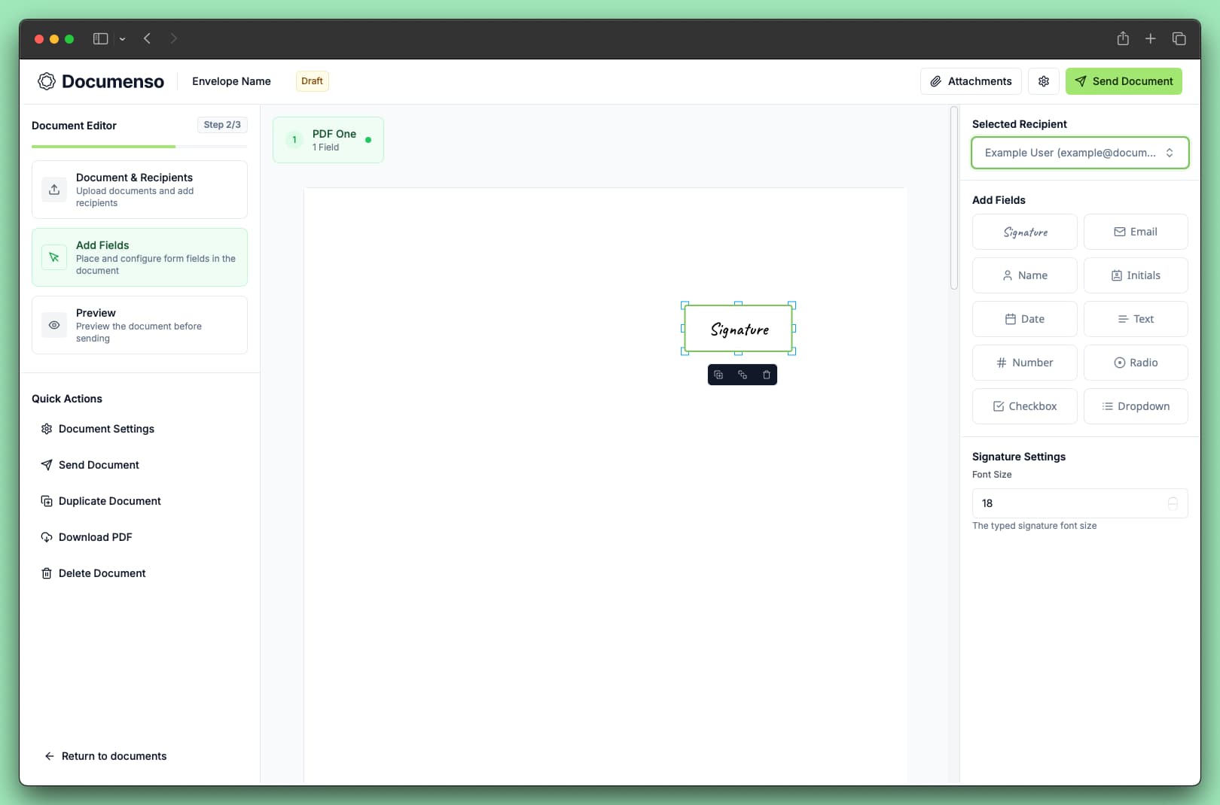This screenshot has width=1220, height=805.
Task: Open the Safari share icon in the toolbar
Action: point(1122,38)
